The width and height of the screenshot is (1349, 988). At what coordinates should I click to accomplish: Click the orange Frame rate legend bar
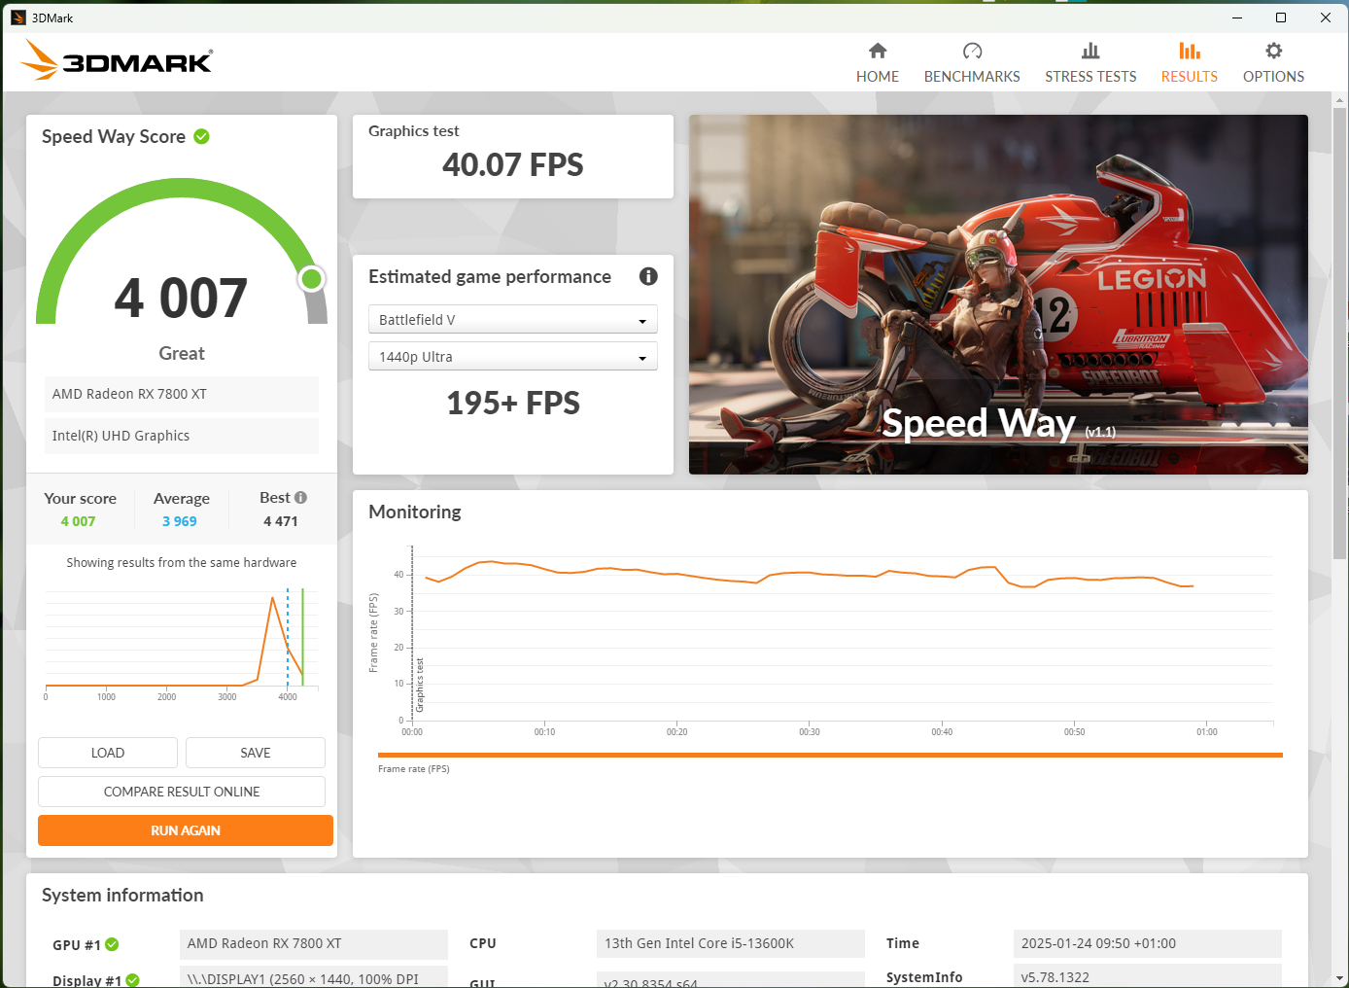(830, 755)
